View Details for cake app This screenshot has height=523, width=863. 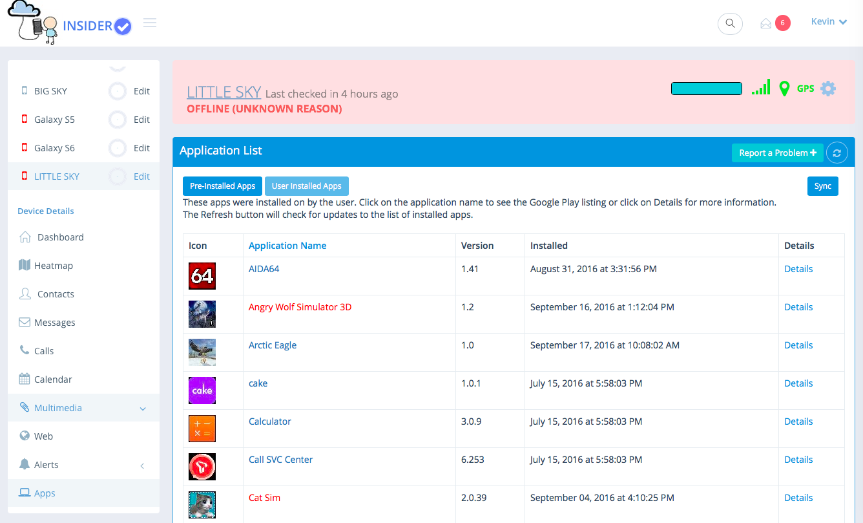[x=798, y=383]
